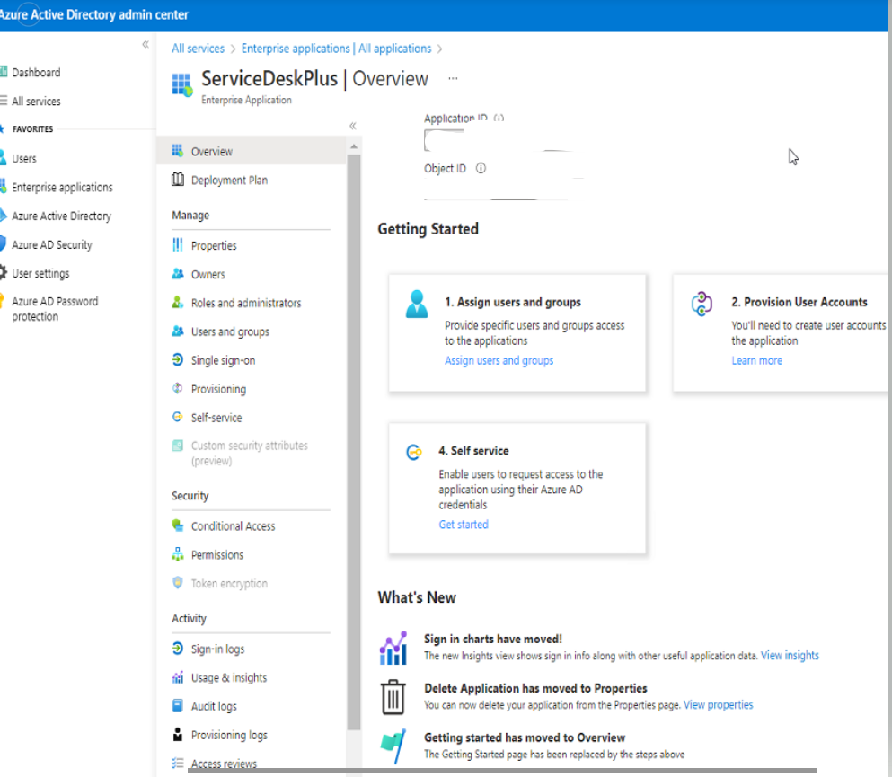Click Get started in Self service card
The width and height of the screenshot is (892, 777).
(x=463, y=525)
